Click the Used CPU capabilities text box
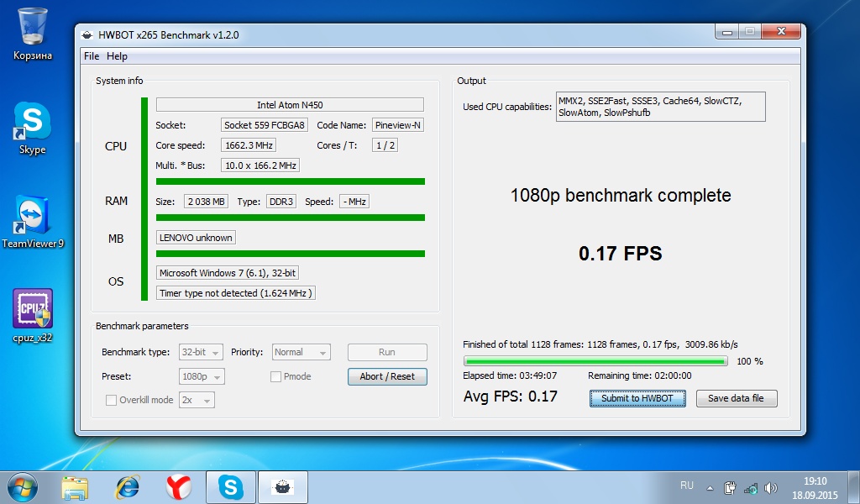860x504 pixels. pyautogui.click(x=660, y=107)
